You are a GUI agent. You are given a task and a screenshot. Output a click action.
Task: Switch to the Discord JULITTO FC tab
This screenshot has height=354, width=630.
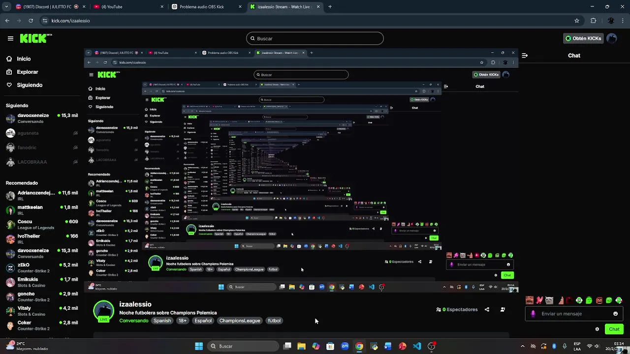(50, 7)
